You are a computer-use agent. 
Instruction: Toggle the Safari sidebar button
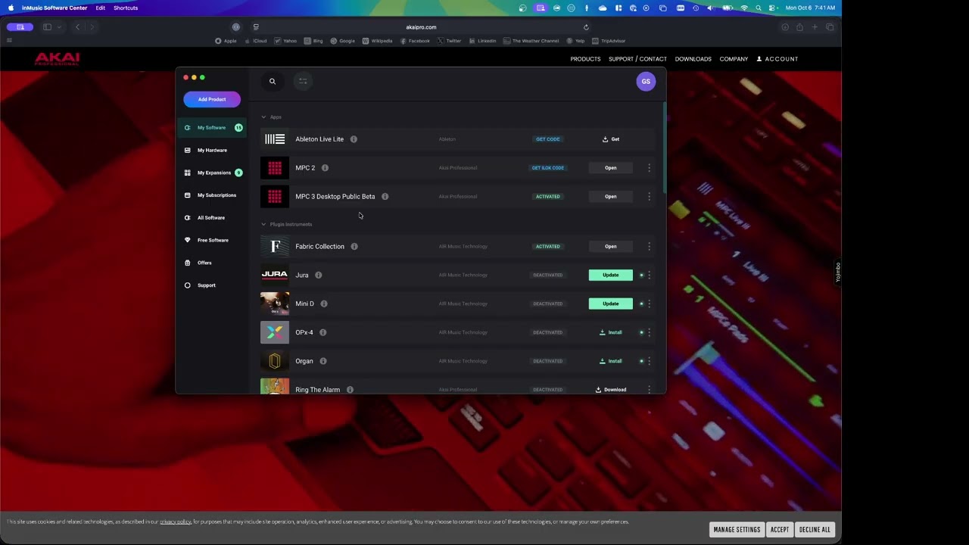[x=47, y=27]
